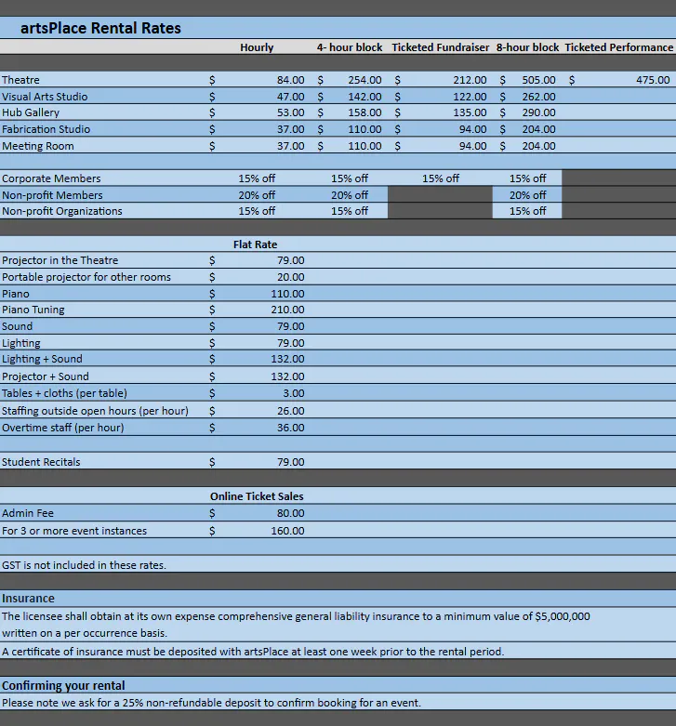This screenshot has height=726, width=676.
Task: Select Hub Gallery fundraiser rate 135.00
Action: click(x=470, y=112)
